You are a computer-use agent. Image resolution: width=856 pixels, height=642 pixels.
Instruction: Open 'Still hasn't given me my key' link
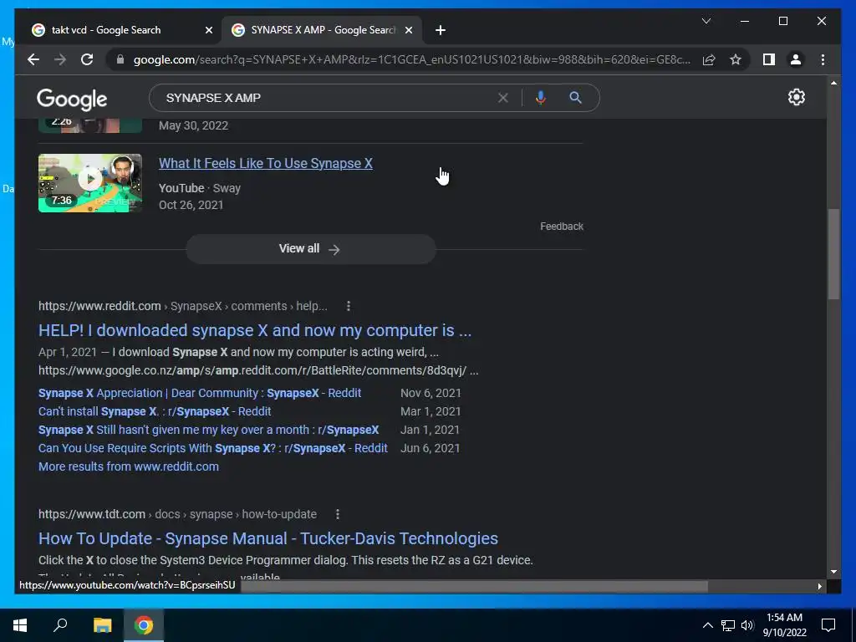[208, 431]
